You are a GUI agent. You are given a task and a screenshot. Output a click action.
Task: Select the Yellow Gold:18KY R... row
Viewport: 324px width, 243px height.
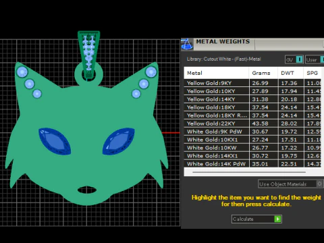pos(252,115)
